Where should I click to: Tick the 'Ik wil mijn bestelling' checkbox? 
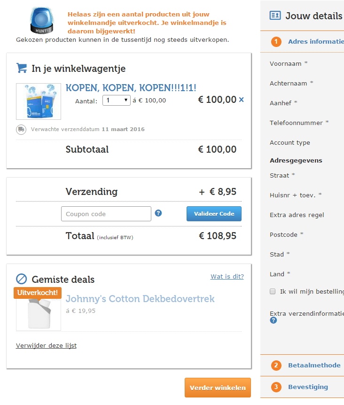point(273,291)
